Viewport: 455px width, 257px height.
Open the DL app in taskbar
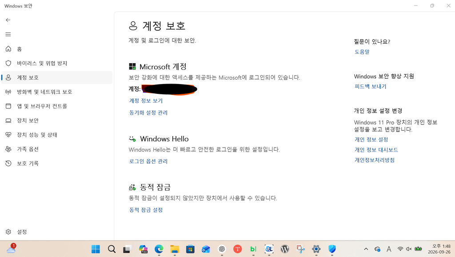tap(269, 249)
